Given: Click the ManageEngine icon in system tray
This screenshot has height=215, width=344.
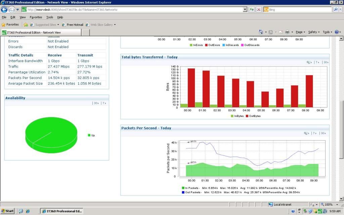Looking at the screenshot, I should tap(320, 211).
